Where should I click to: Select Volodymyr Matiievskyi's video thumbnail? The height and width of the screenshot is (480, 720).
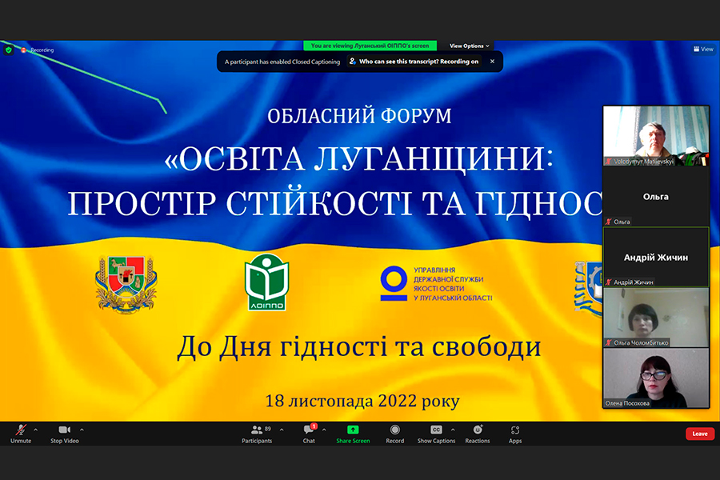(x=656, y=136)
